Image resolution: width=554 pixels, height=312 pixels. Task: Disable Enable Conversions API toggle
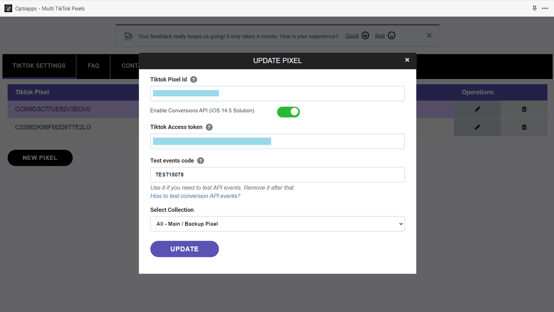click(288, 112)
